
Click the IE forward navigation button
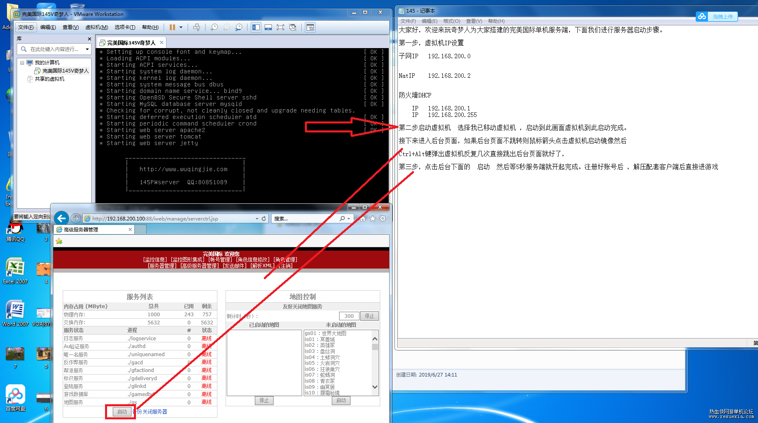(76, 218)
